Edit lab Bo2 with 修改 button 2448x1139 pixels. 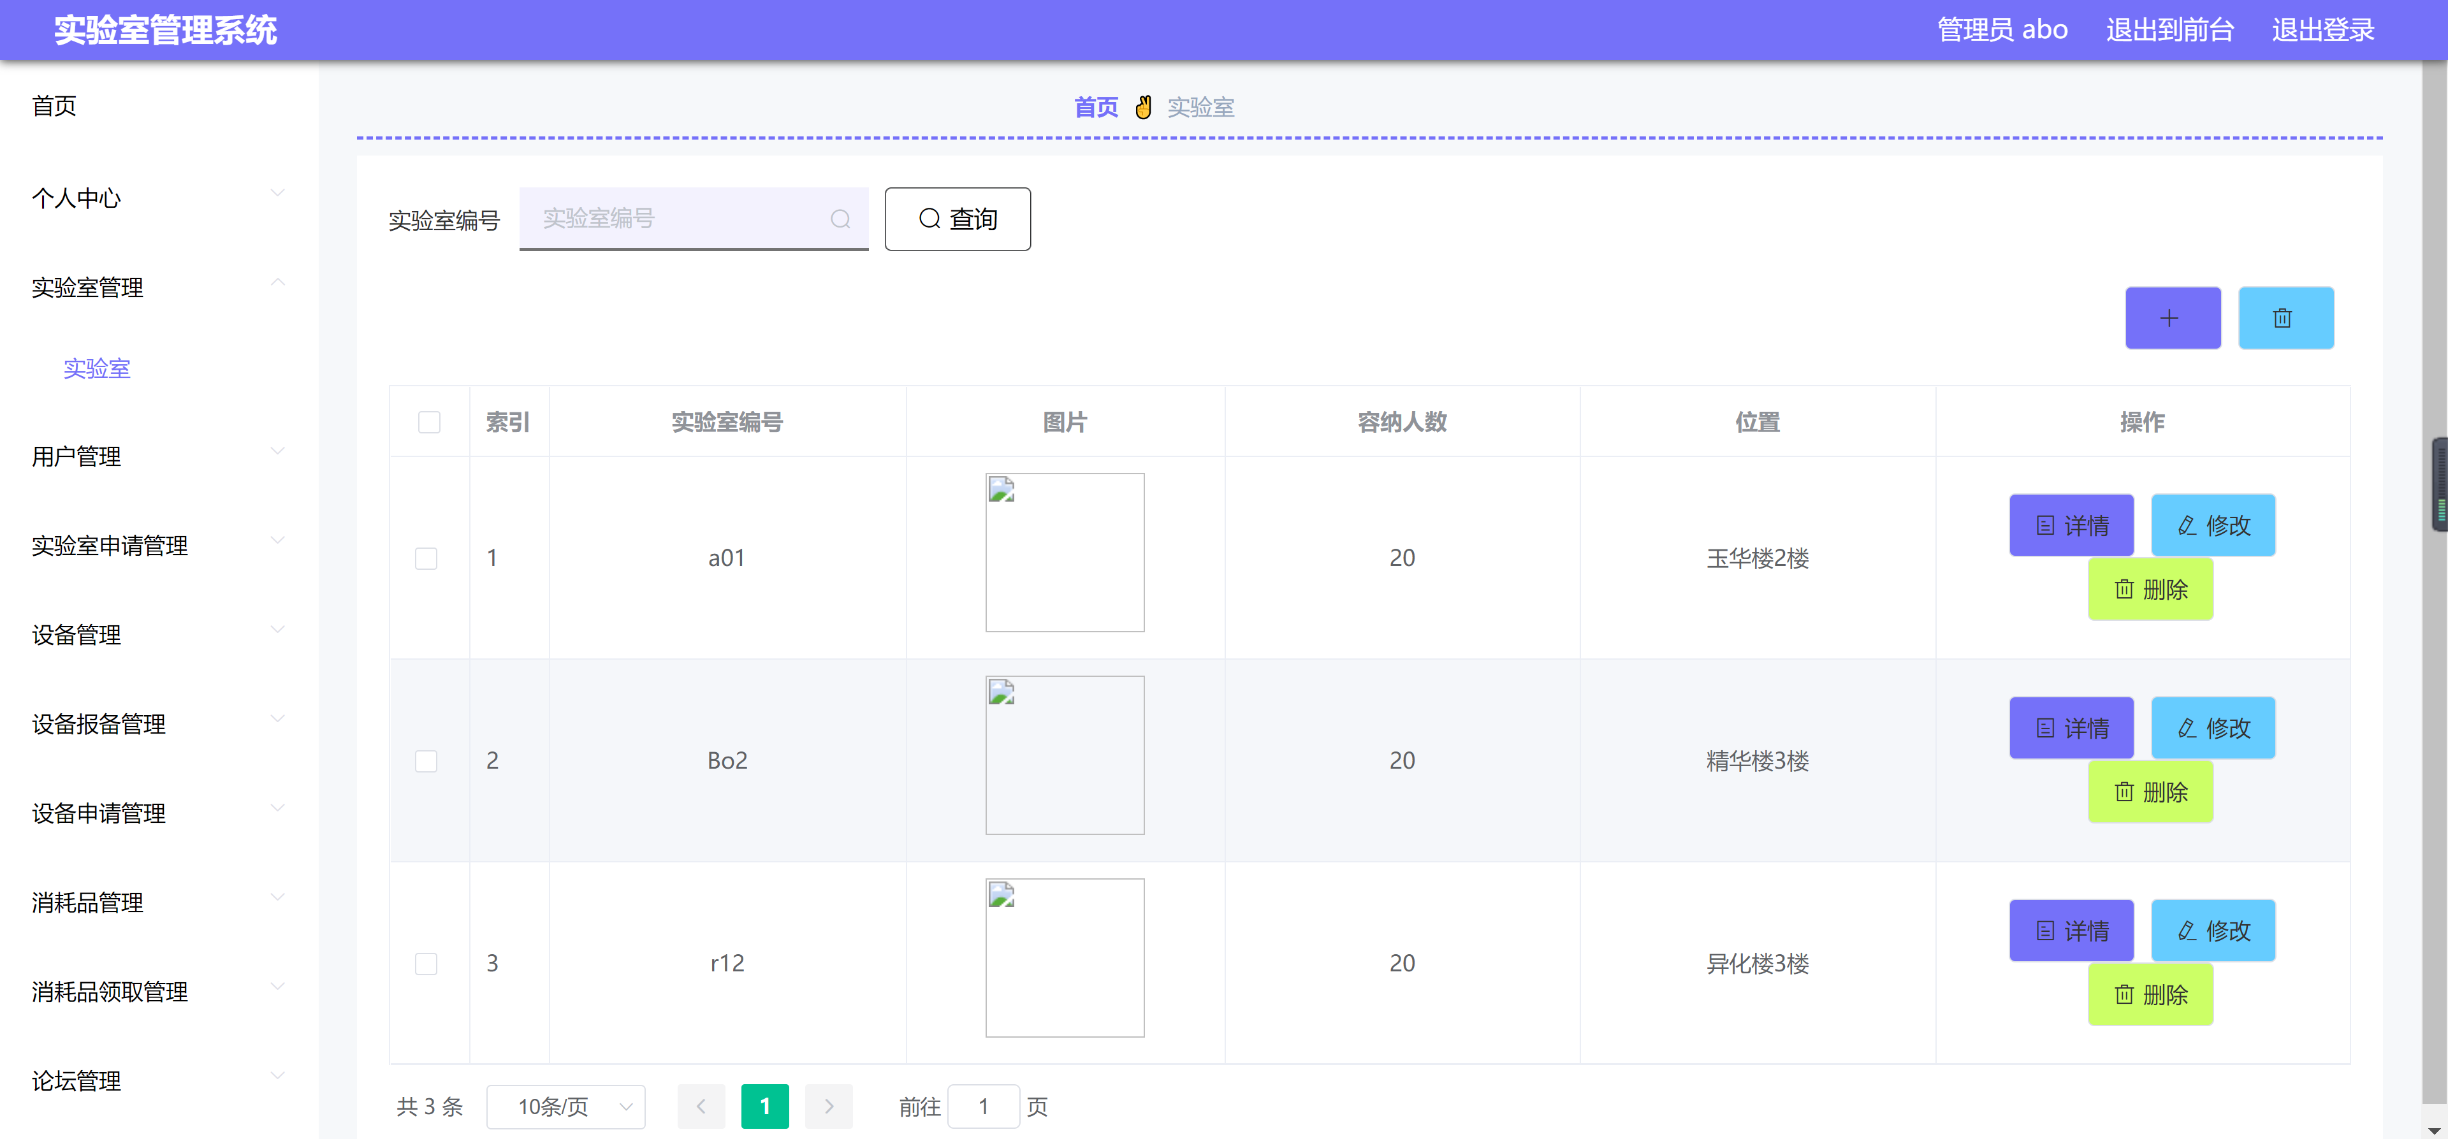coord(2212,728)
